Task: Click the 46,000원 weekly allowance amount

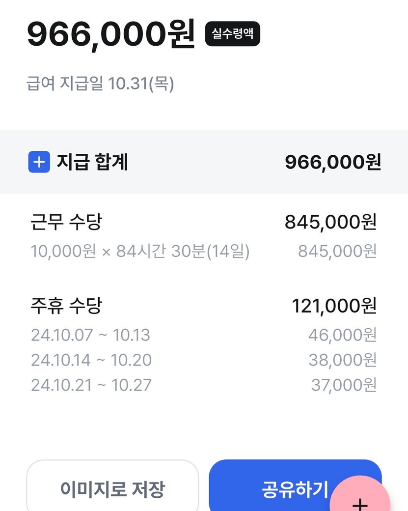Action: 342,335
